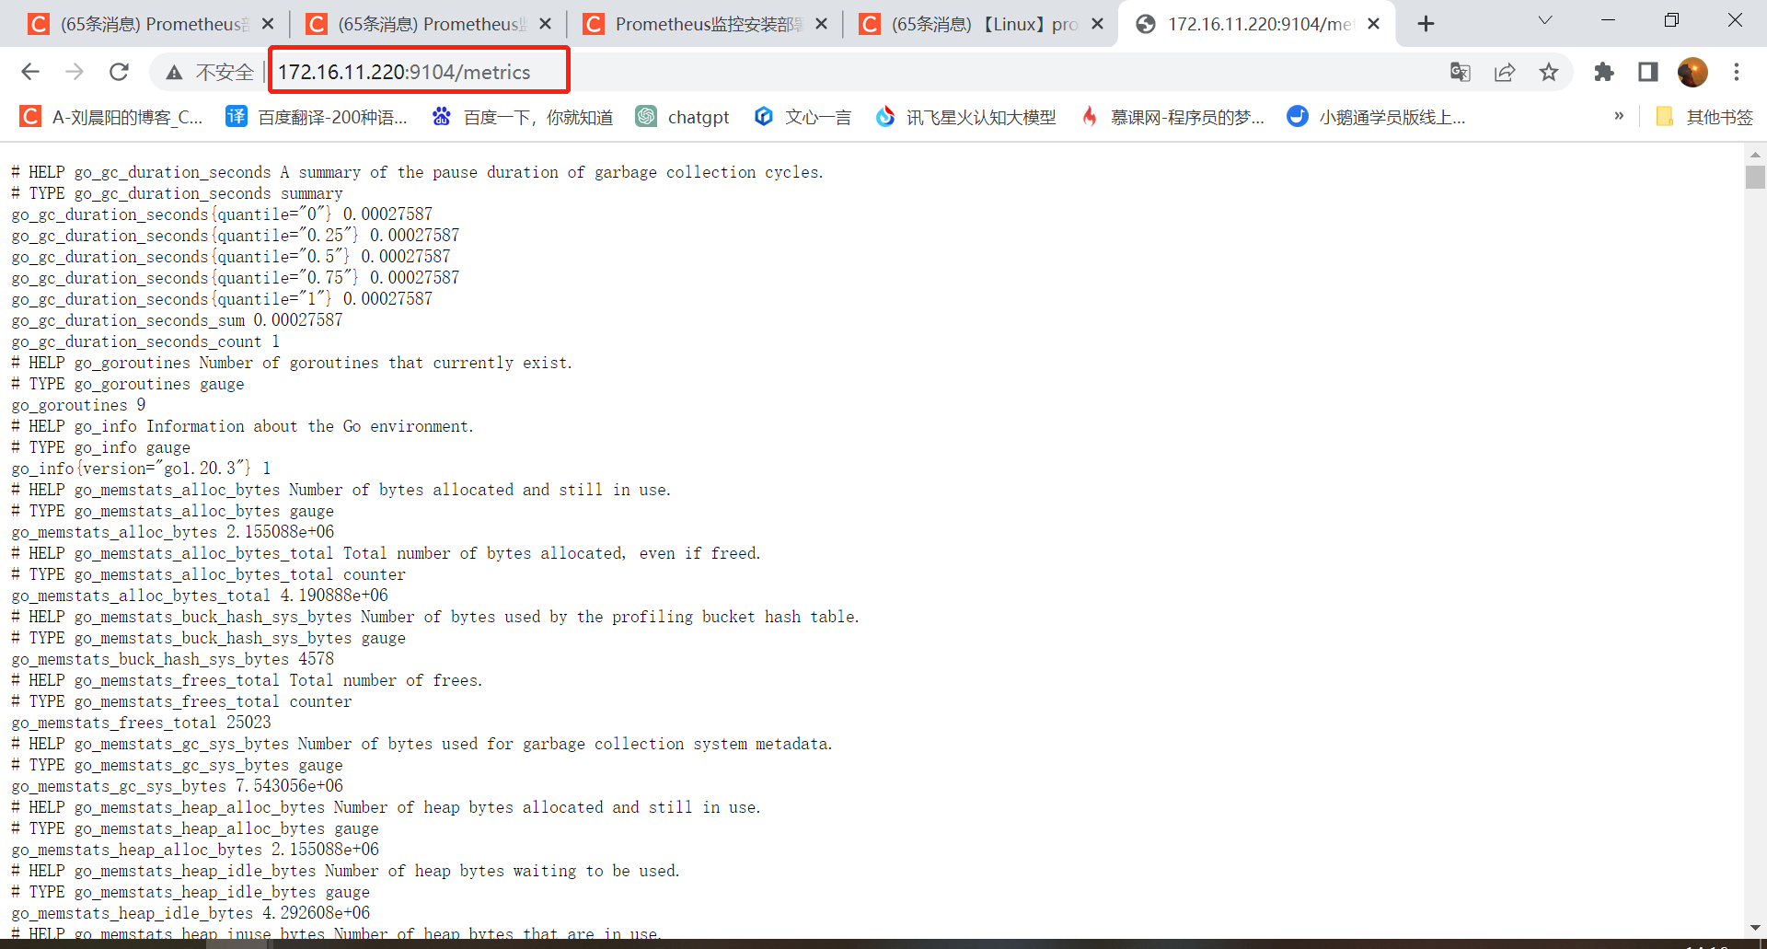The height and width of the screenshot is (949, 1767).
Task: Click the go_memstats_frees_total 25023 line
Action: (x=141, y=723)
